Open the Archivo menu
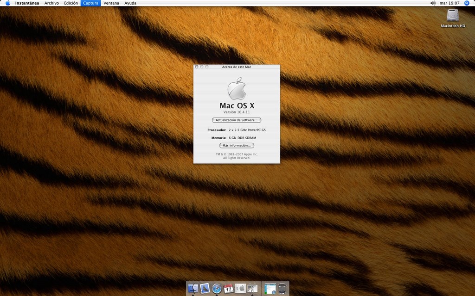Screen dimensions: 475x296 point(51,3)
